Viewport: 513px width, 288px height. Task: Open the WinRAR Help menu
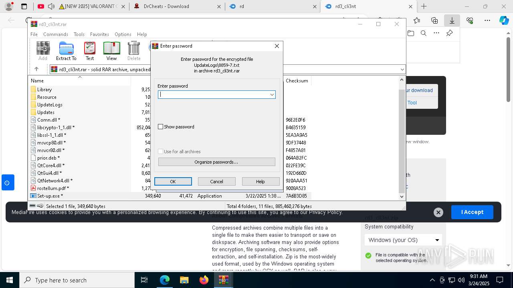tap(142, 34)
